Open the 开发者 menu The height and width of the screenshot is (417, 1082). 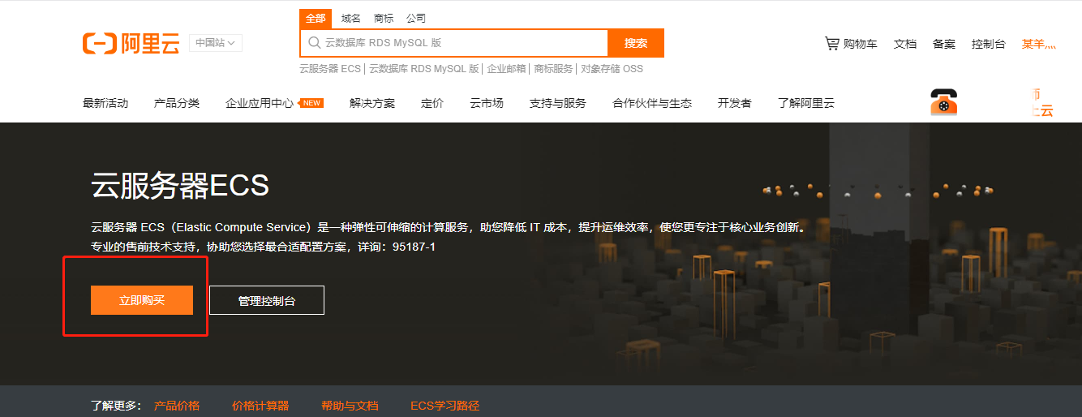tap(735, 103)
